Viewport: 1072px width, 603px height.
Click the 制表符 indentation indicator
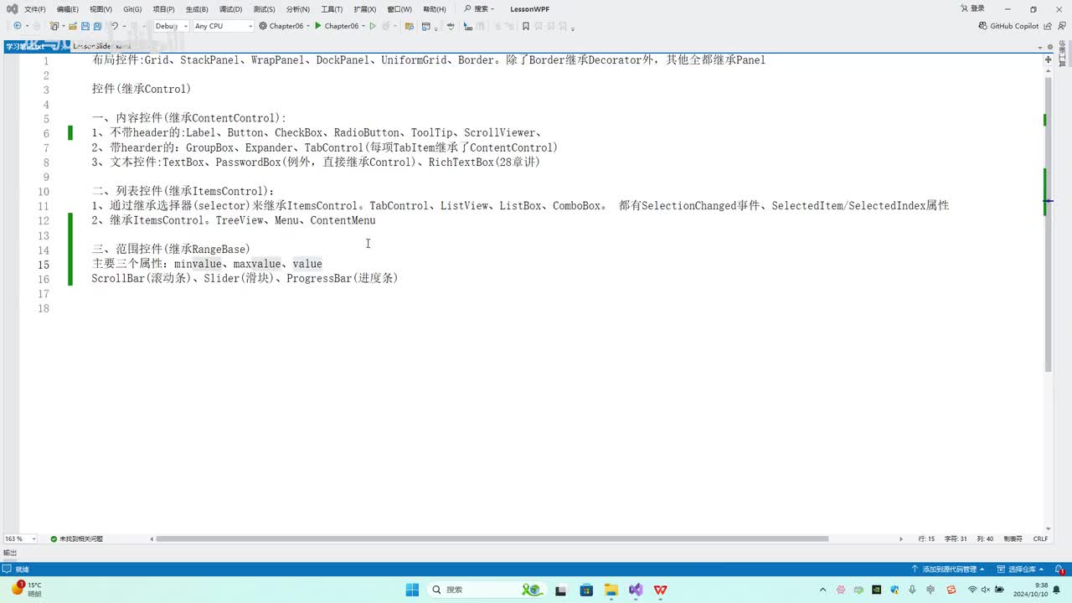(x=1013, y=539)
